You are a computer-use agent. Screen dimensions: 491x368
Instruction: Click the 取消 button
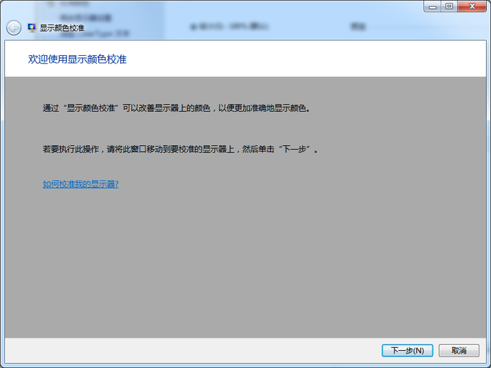pyautogui.click(x=459, y=350)
